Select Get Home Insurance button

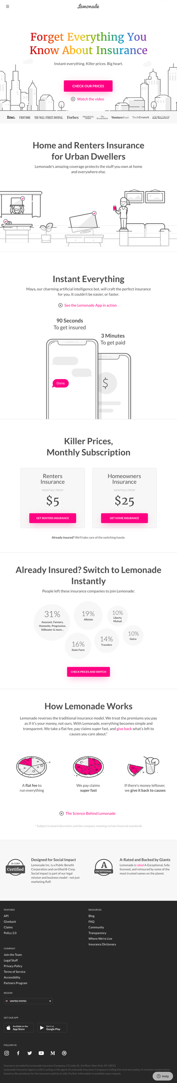[x=124, y=518]
